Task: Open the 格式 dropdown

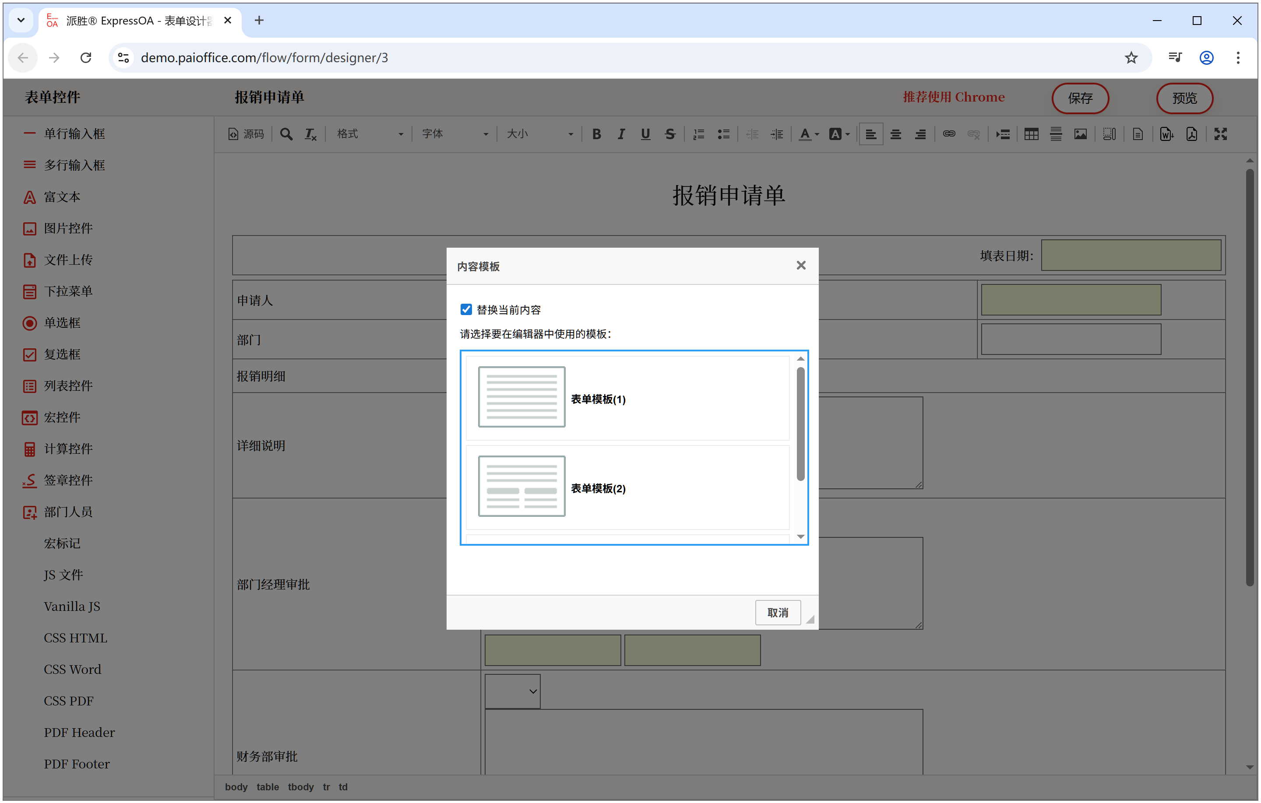Action: coord(370,134)
